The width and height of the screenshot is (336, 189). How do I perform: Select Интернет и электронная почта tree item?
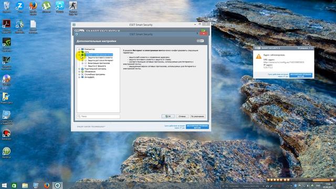click(x=98, y=55)
